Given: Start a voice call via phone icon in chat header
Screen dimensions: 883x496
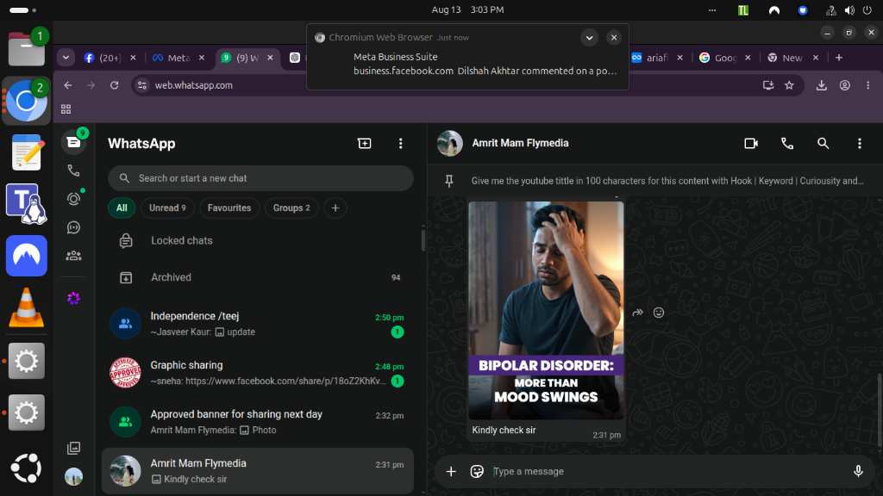Looking at the screenshot, I should (x=787, y=144).
